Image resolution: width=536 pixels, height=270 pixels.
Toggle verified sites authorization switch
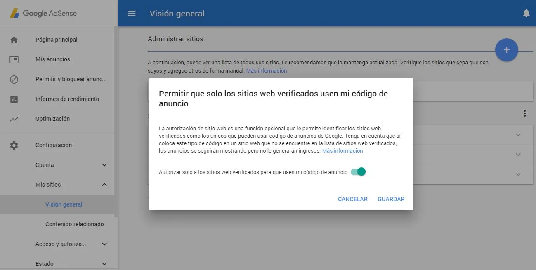358,172
